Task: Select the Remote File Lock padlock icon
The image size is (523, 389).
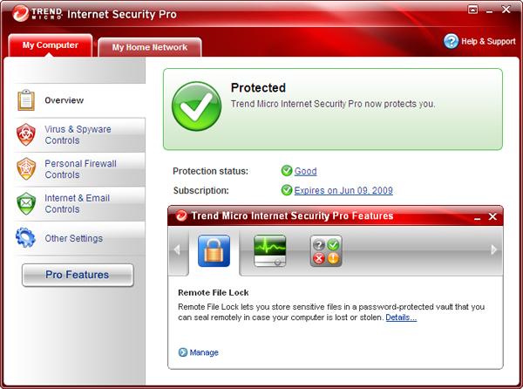Action: (214, 250)
